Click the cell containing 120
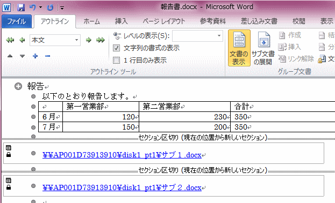Screen dimensions: 335x203 point(101,117)
